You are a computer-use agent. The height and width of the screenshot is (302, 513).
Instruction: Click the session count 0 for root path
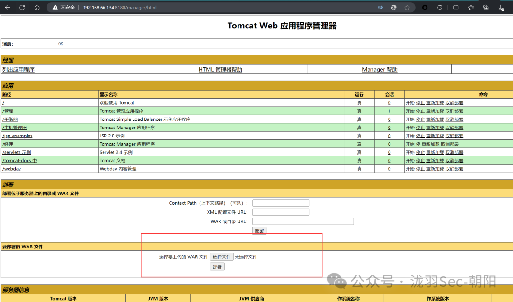pyautogui.click(x=389, y=103)
